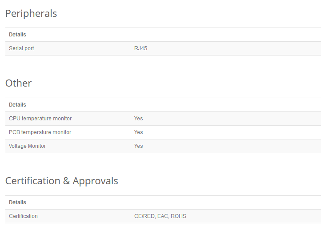Click the Other section heading
This screenshot has width=321, height=230.
pos(18,83)
